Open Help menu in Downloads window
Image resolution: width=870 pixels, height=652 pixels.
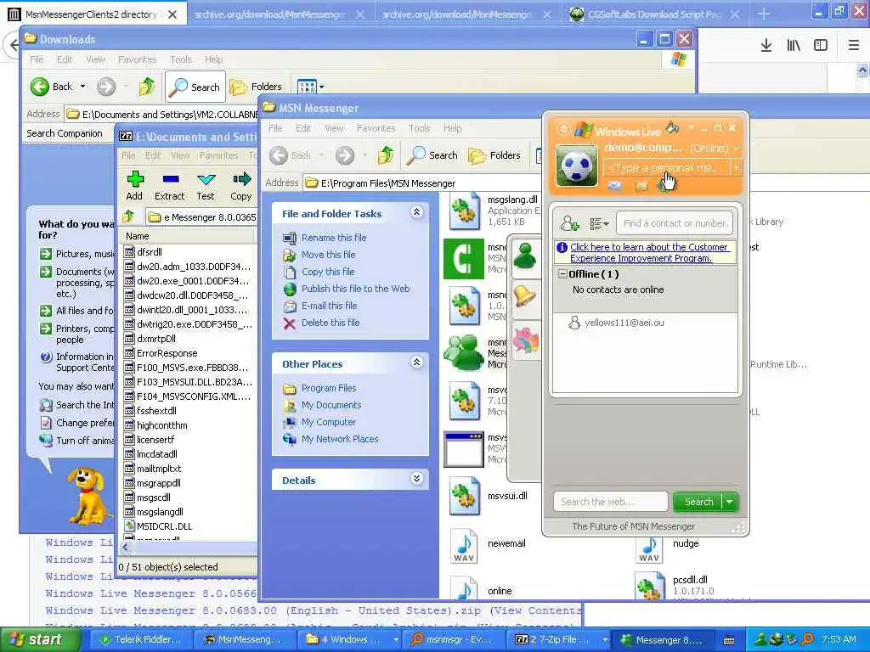coord(213,59)
